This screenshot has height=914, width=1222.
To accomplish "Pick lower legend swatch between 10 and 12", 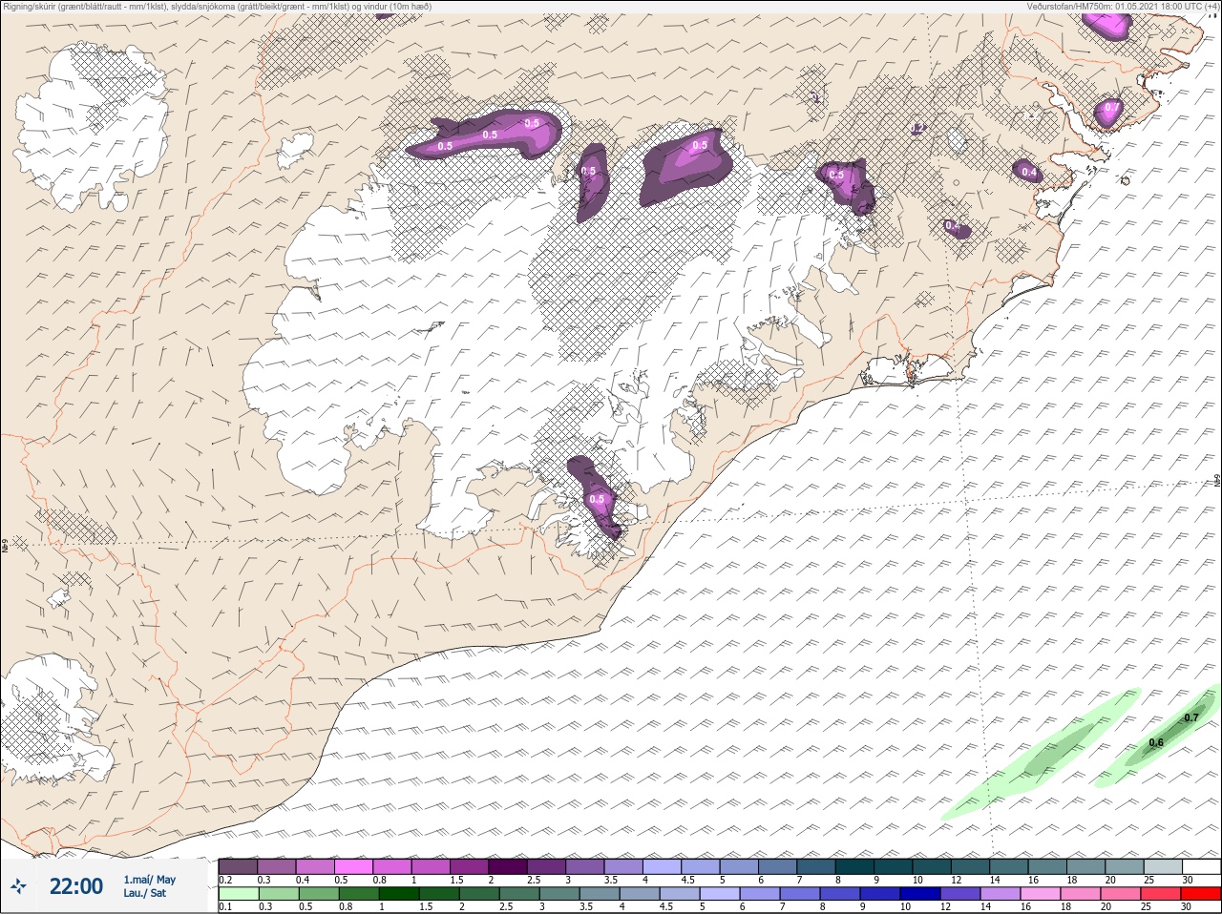I will click(x=921, y=894).
